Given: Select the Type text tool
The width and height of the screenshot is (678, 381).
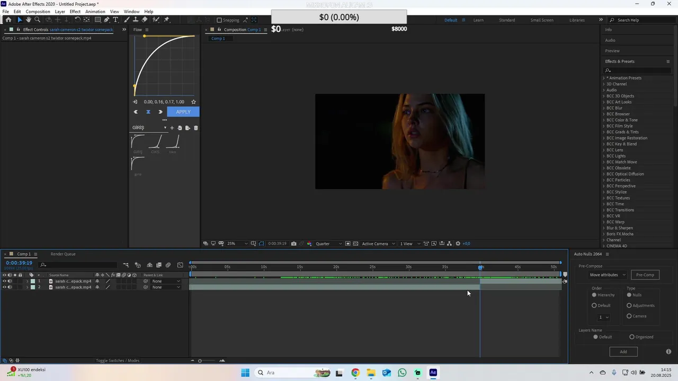Looking at the screenshot, I should coord(115,20).
